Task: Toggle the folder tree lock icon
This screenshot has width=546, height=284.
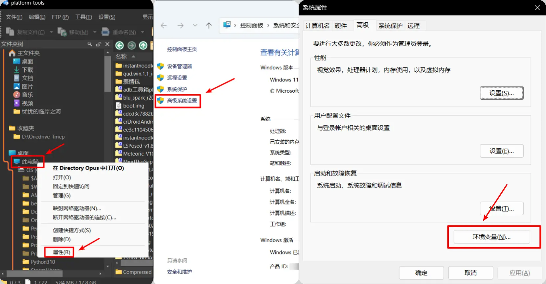Action: pyautogui.click(x=98, y=44)
